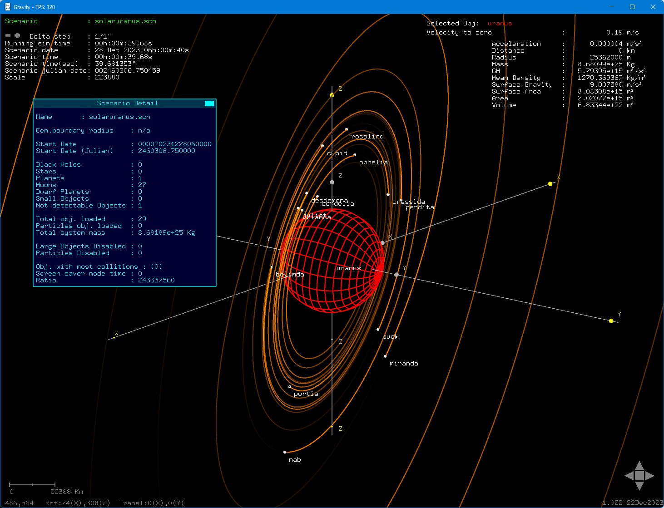The image size is (664, 508).
Task: Click the Scale value '223880'
Action: coord(107,78)
